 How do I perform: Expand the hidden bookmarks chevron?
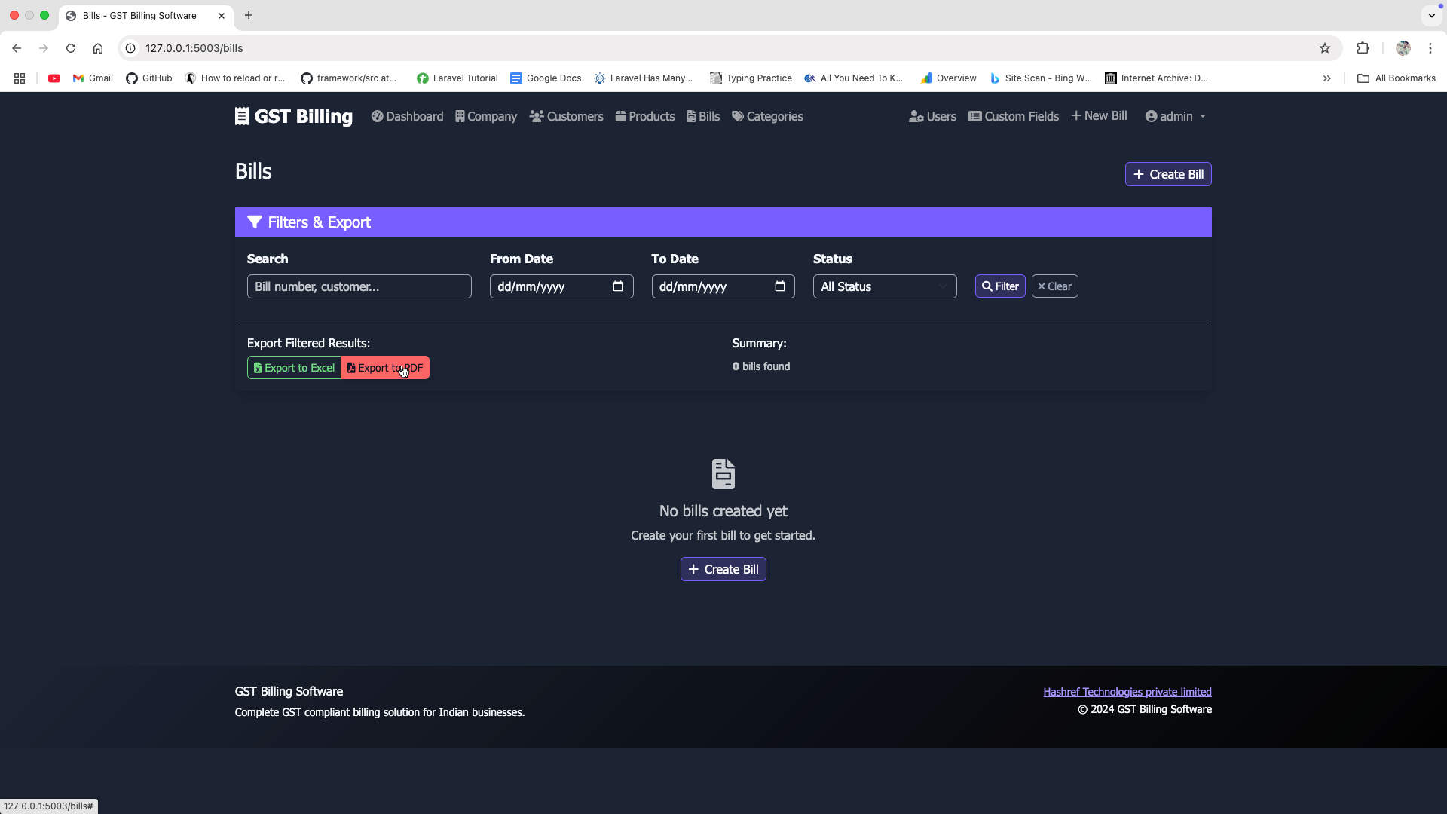coord(1327,78)
